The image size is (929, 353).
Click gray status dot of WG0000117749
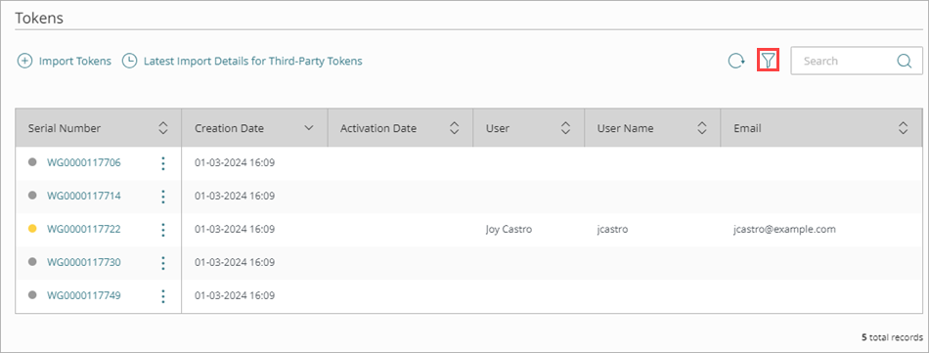pos(32,294)
